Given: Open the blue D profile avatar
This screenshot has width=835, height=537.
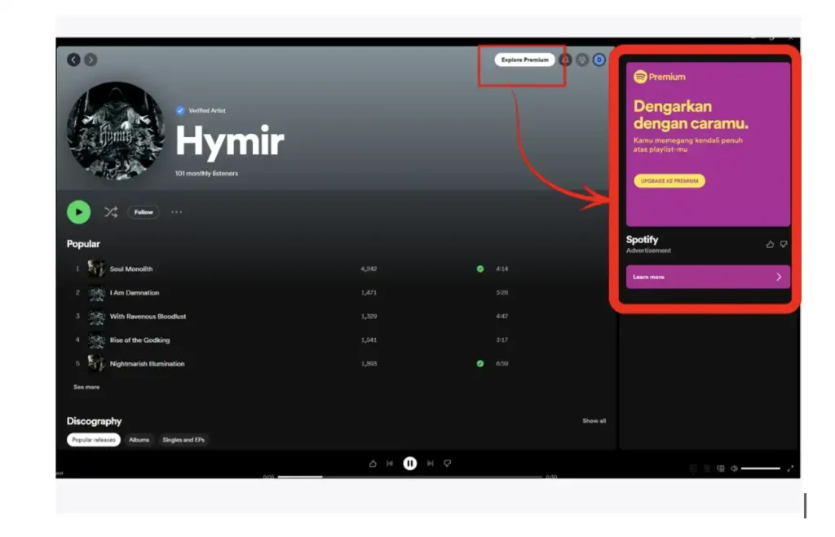Looking at the screenshot, I should coord(599,60).
